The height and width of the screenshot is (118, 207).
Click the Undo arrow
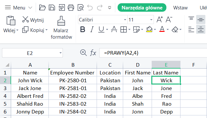[x=90, y=7]
